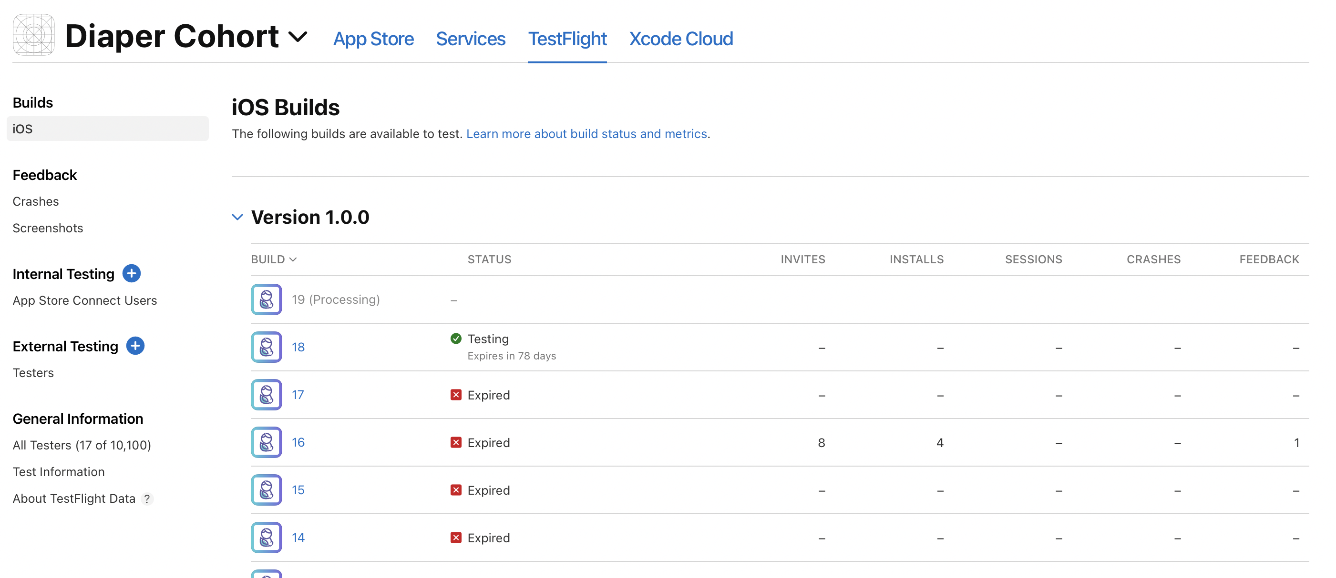Open About TestFlight Data
The height and width of the screenshot is (578, 1336).
click(73, 499)
